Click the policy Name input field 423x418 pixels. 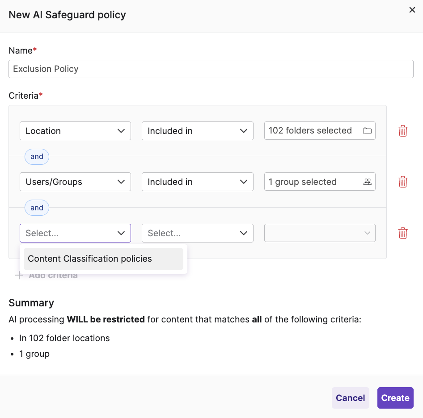pos(211,69)
